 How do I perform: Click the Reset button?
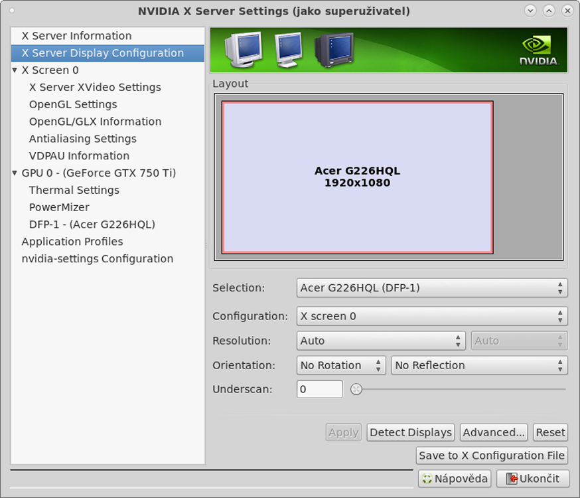[x=550, y=432]
